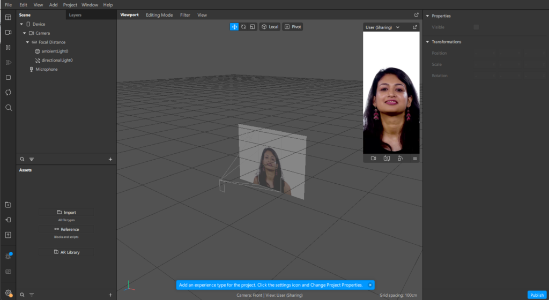The image size is (549, 300).
Task: Click the test on device icon
Action: [8, 220]
